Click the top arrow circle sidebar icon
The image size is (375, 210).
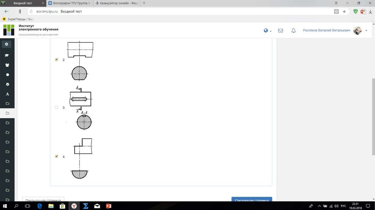7,44
